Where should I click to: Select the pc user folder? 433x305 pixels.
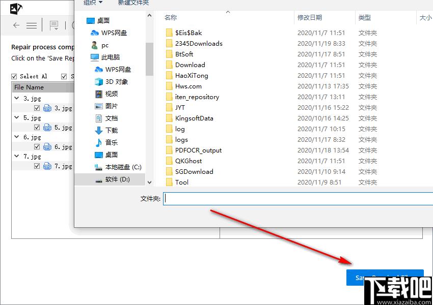pyautogui.click(x=100, y=45)
